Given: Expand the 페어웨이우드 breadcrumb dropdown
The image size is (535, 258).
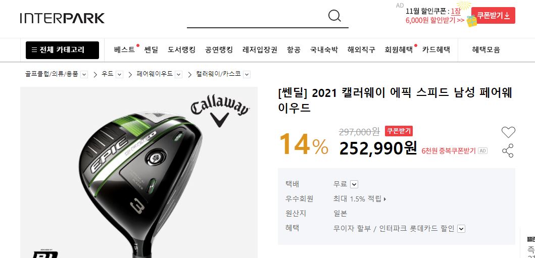Looking at the screenshot, I should coord(178,74).
